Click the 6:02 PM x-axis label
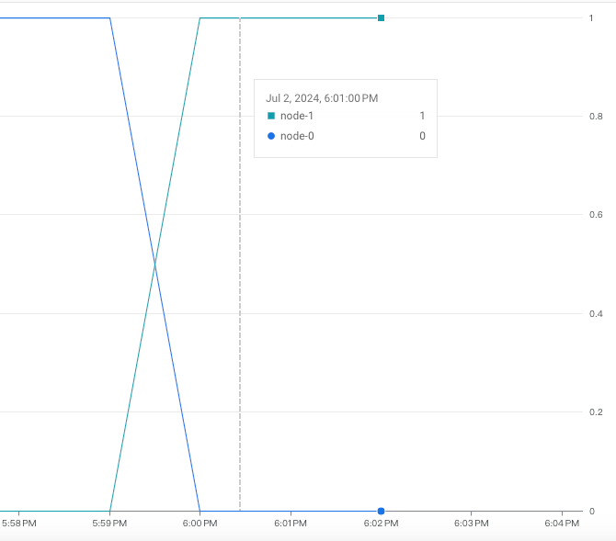 click(x=381, y=524)
